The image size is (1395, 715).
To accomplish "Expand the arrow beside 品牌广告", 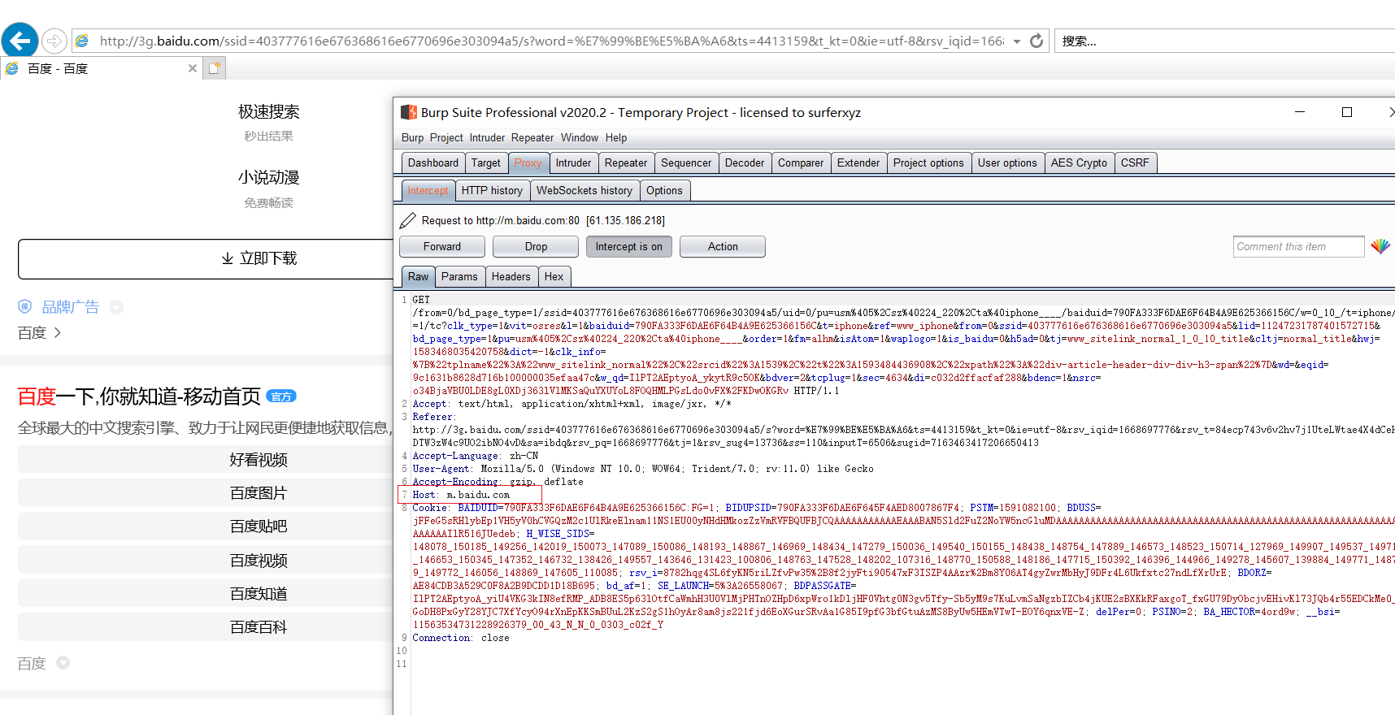I will pos(116,307).
